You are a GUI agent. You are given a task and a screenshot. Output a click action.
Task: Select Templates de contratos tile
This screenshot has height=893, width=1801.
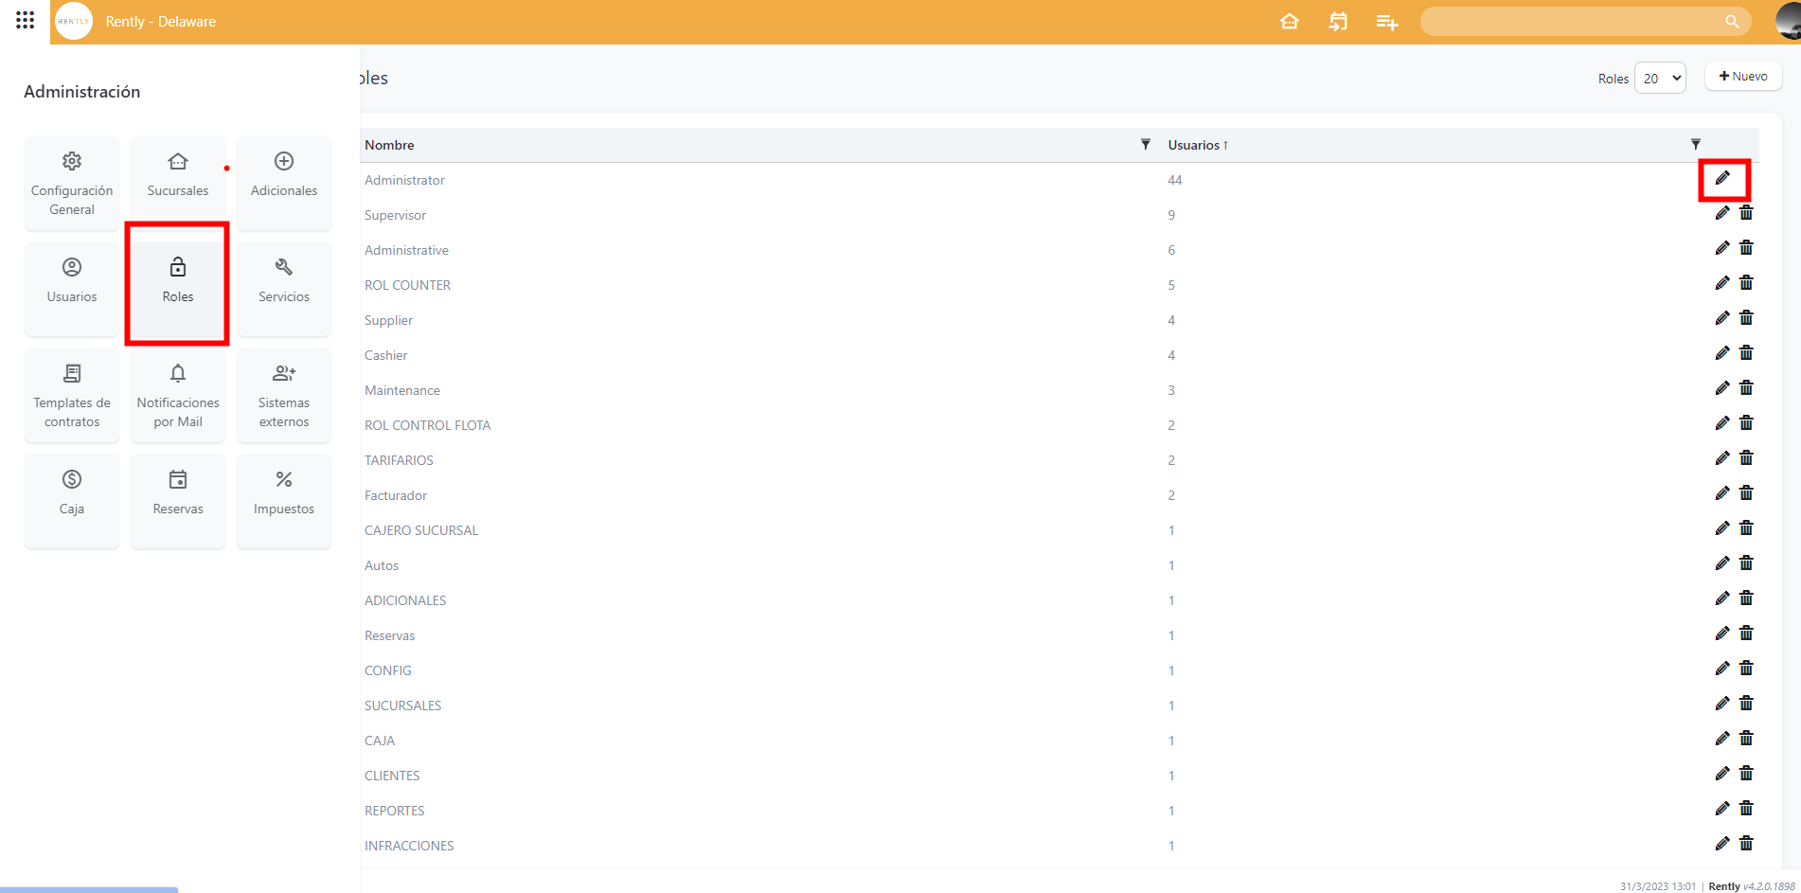[x=72, y=397]
